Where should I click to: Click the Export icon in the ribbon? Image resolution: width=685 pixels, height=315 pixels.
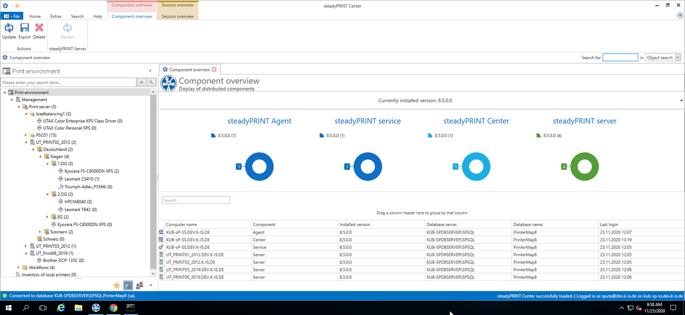pyautogui.click(x=25, y=28)
